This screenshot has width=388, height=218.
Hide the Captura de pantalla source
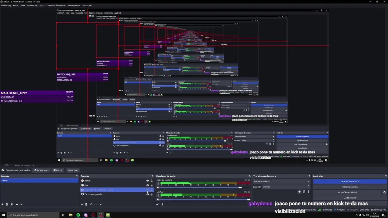click(148, 194)
